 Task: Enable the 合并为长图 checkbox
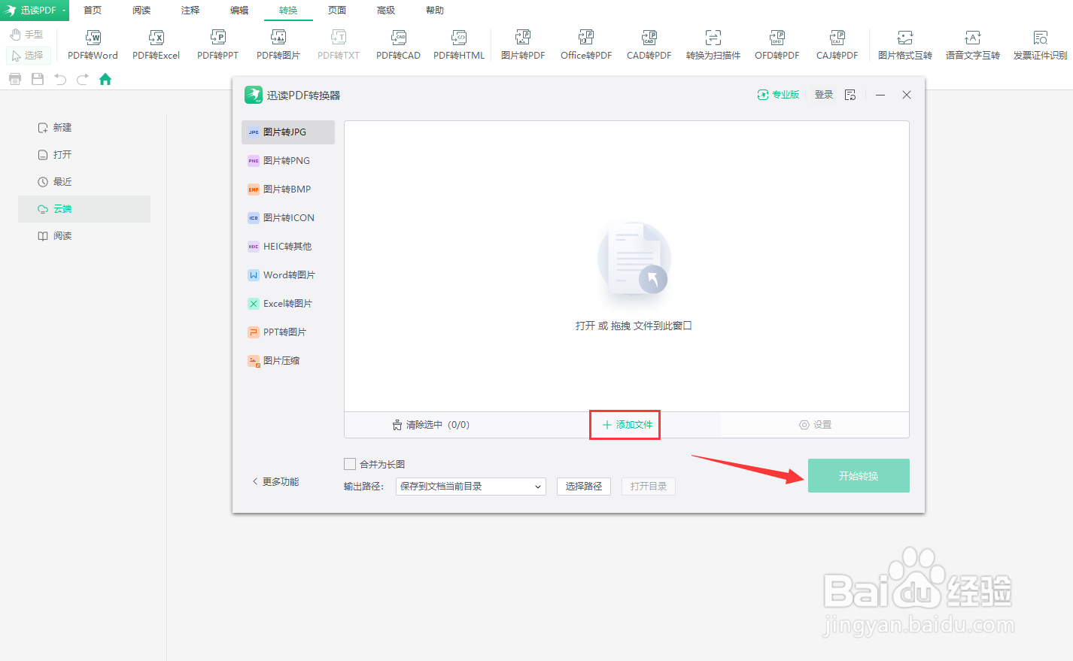(x=350, y=464)
